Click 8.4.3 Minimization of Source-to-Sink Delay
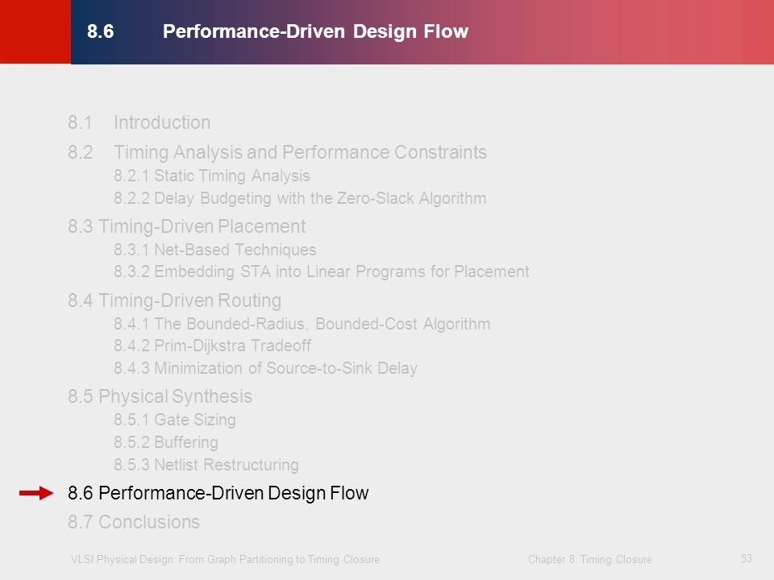 click(x=265, y=368)
